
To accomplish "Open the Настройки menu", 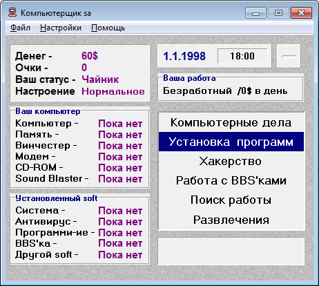I will (61, 28).
